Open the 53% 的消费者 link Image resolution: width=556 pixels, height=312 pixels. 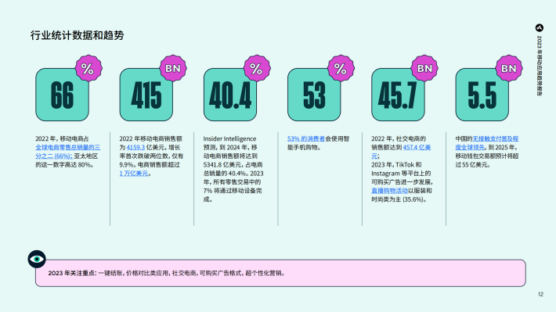[305, 138]
